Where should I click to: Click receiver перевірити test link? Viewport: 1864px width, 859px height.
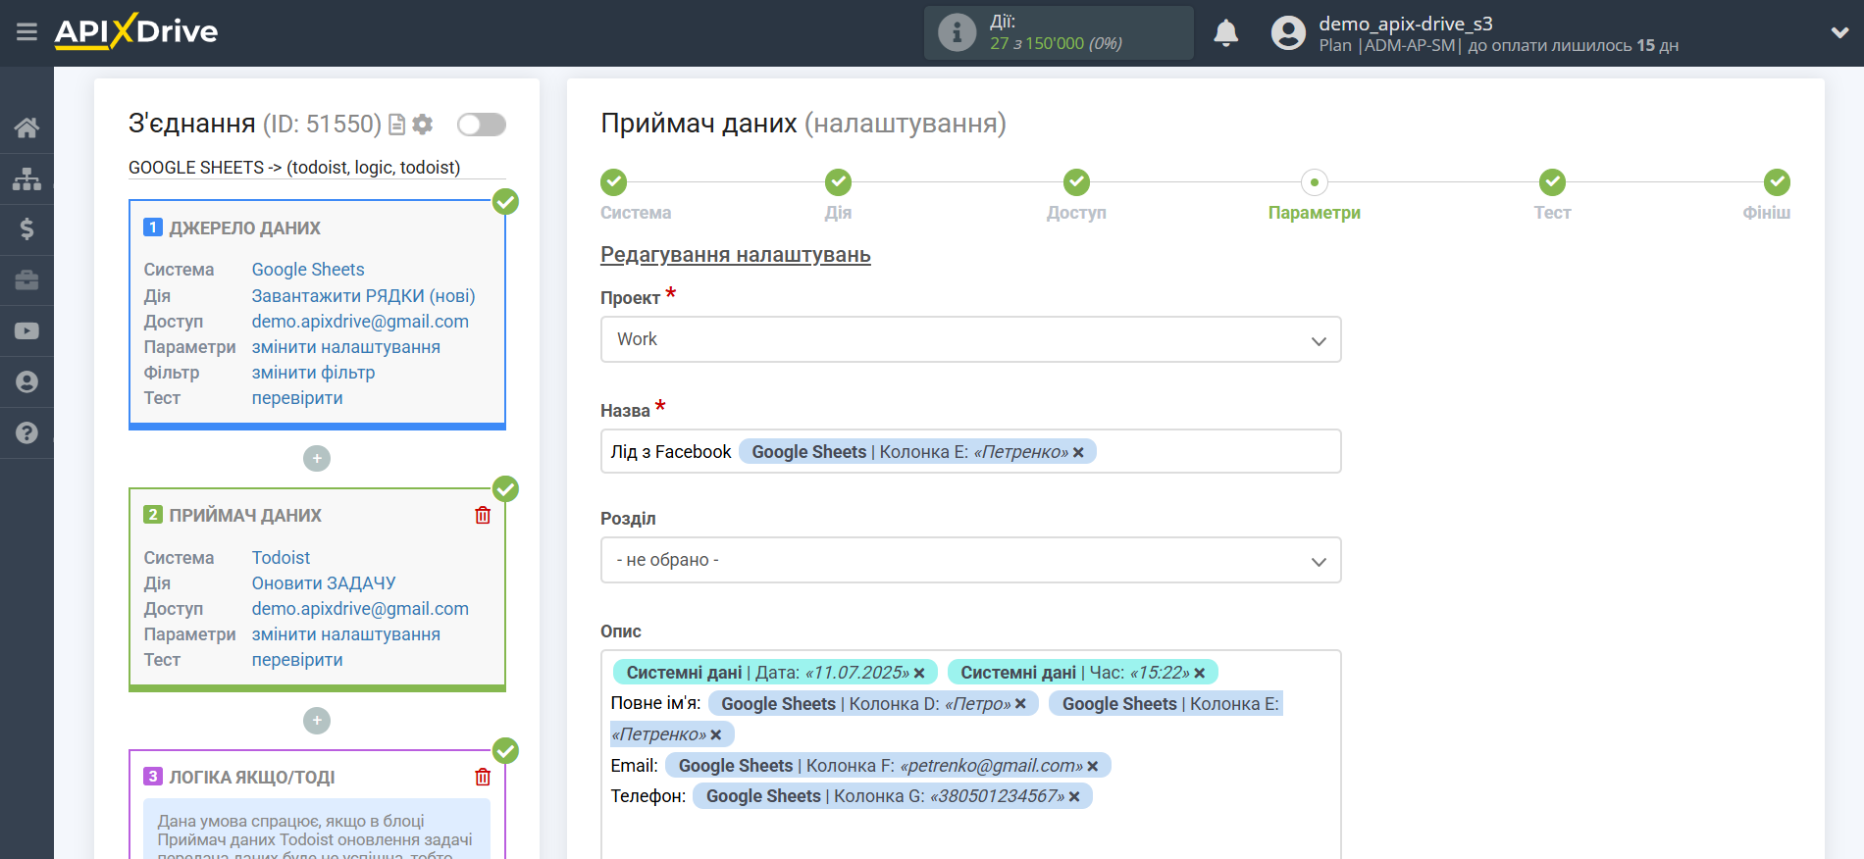pyautogui.click(x=297, y=660)
